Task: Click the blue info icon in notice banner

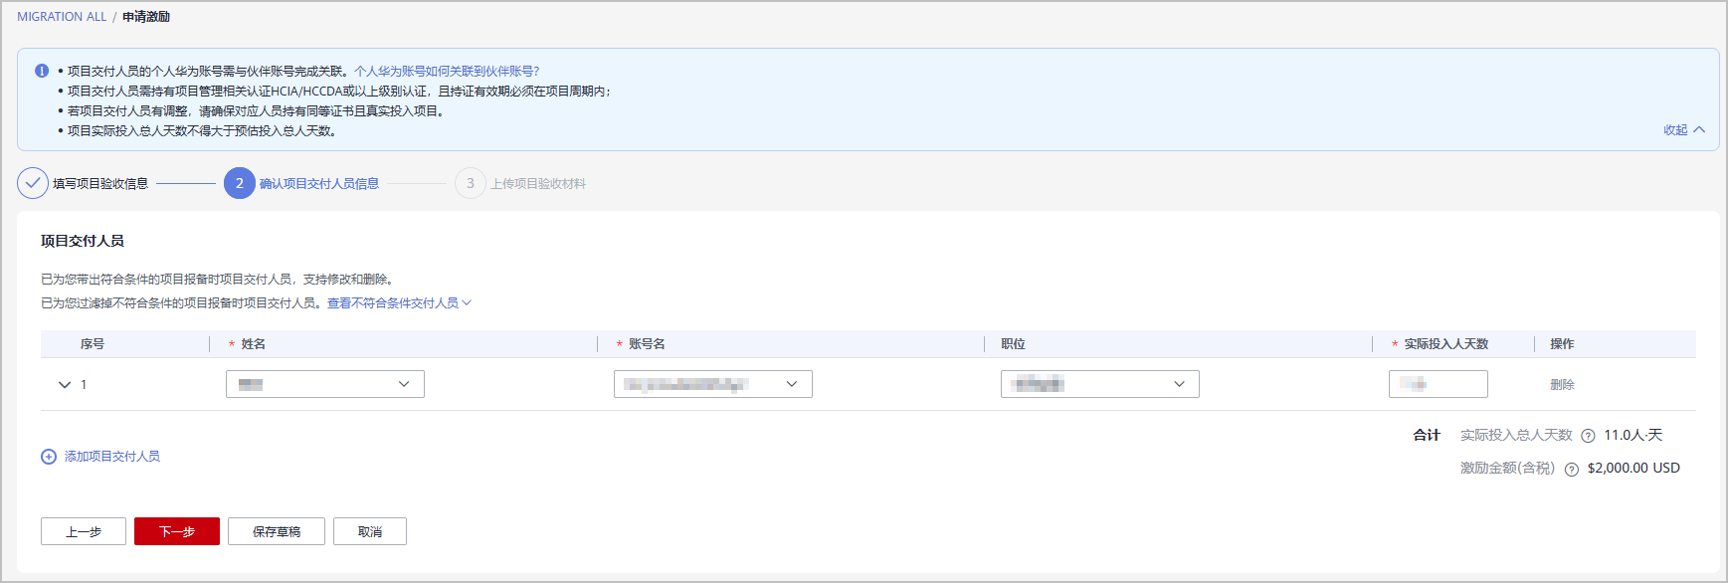Action: (x=42, y=71)
